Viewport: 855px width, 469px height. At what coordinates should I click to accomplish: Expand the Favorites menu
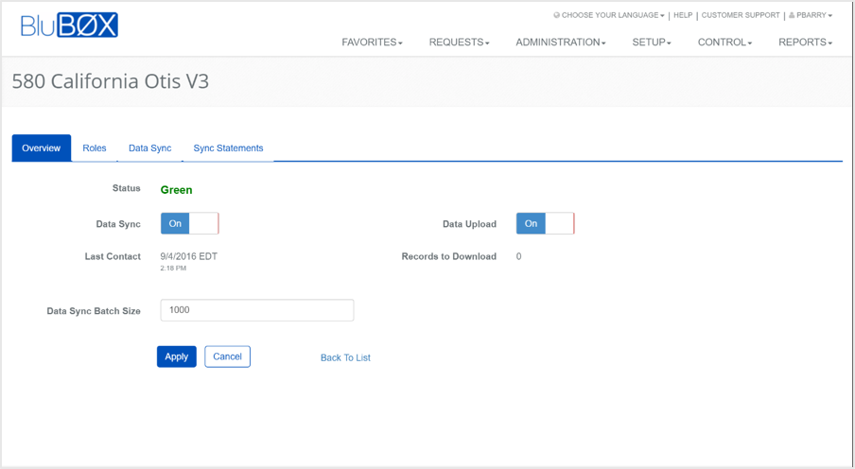[x=372, y=43]
